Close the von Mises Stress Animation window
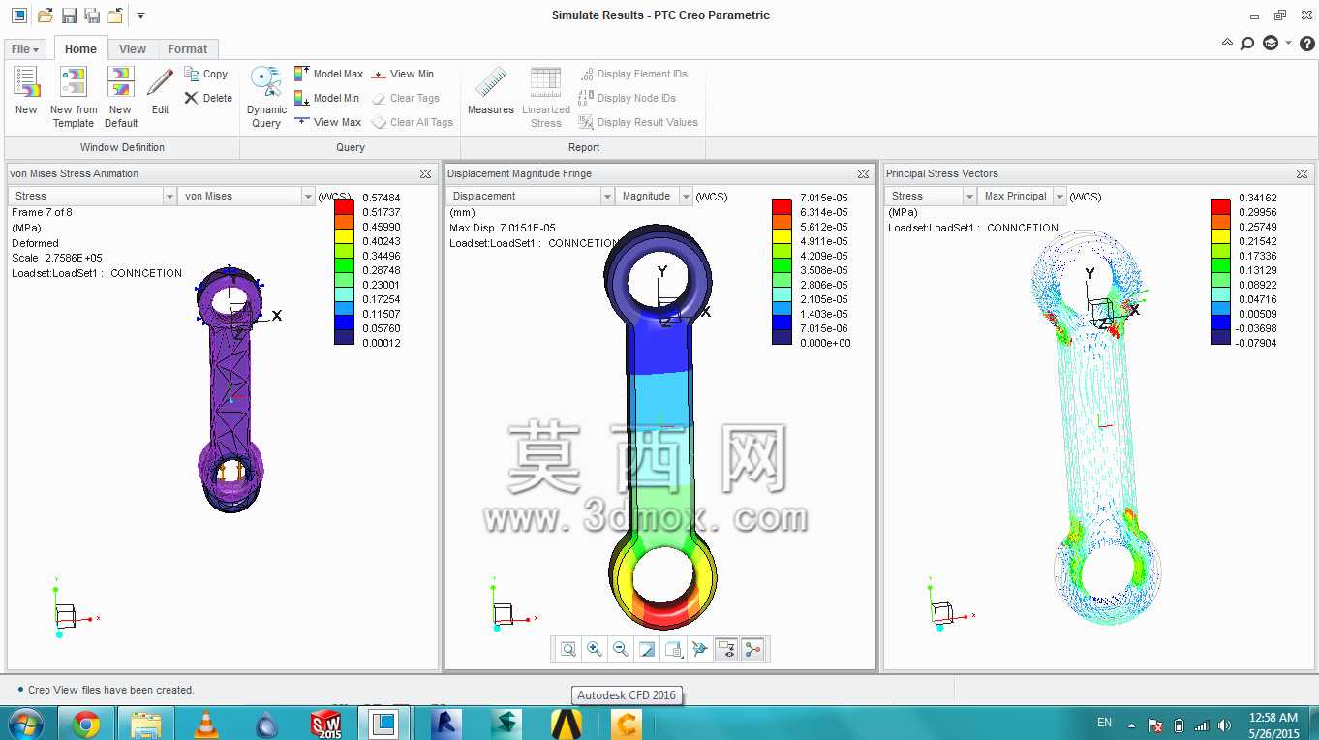Image resolution: width=1319 pixels, height=740 pixels. pos(425,173)
